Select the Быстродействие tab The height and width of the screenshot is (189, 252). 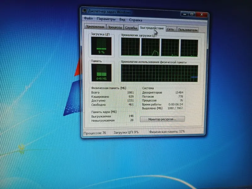point(152,28)
